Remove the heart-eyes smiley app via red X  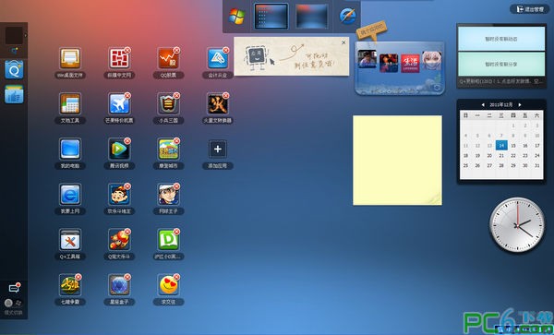[x=176, y=277]
